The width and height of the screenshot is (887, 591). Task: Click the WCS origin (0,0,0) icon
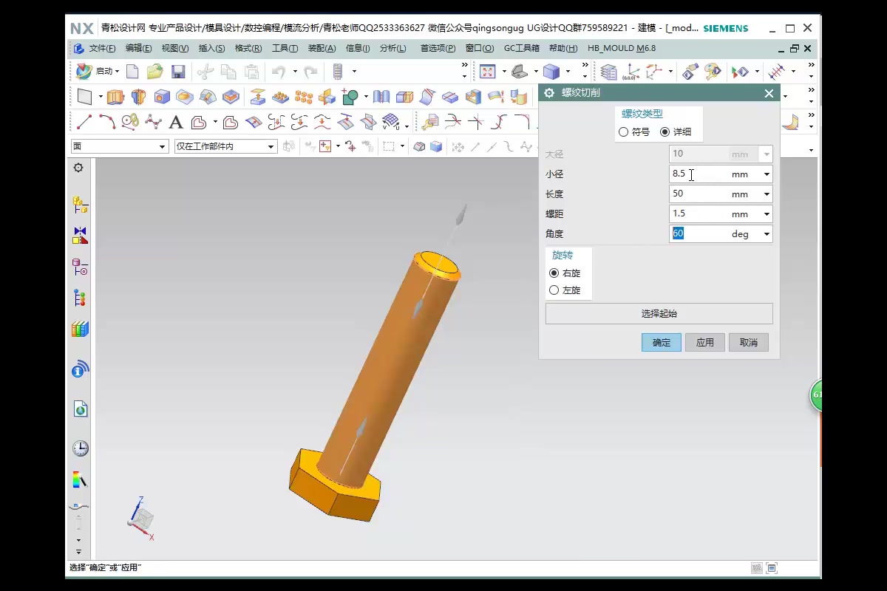click(x=631, y=72)
